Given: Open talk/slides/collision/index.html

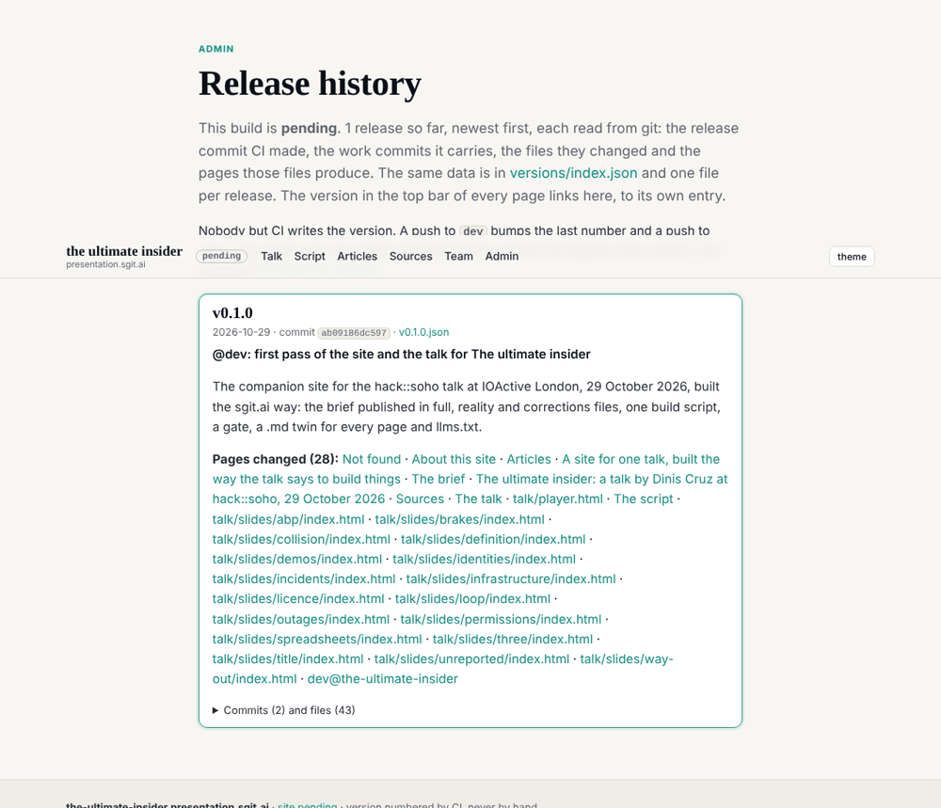Looking at the screenshot, I should 301,539.
